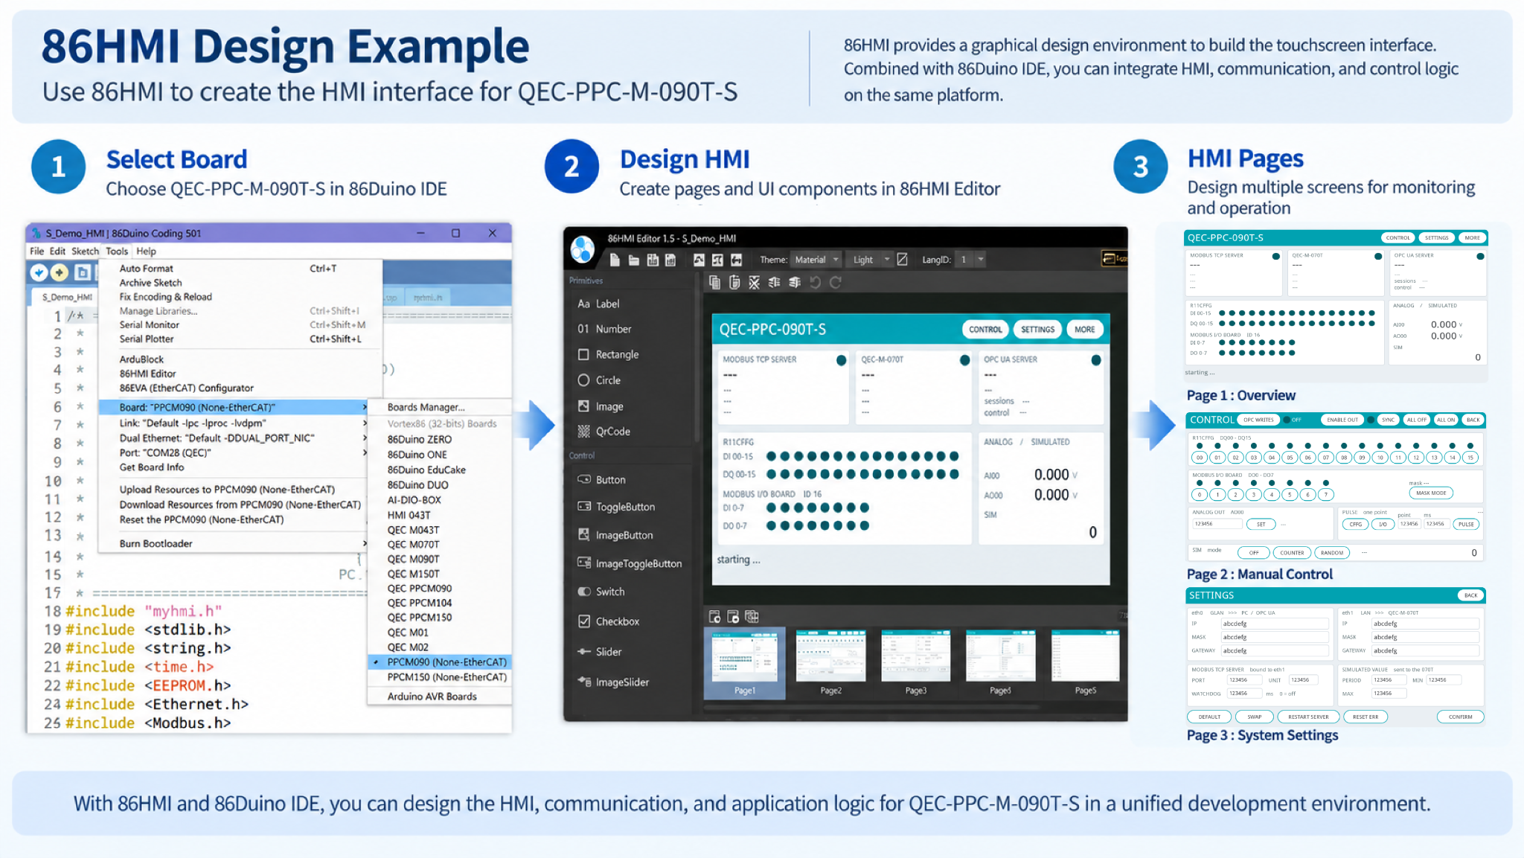Image resolution: width=1524 pixels, height=858 pixels.
Task: Open the Page2 thumbnail in 86HMI Editor
Action: tap(830, 662)
